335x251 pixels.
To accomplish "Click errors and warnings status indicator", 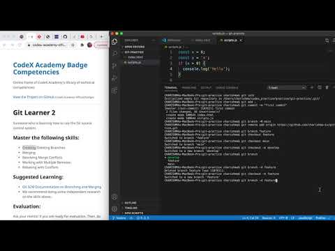I will click(143, 218).
